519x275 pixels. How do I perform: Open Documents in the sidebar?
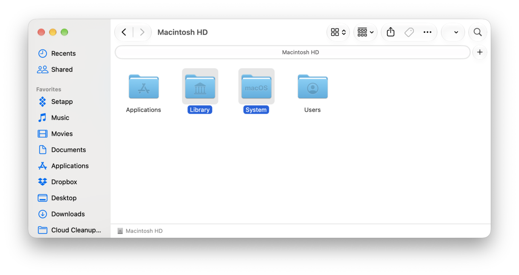70,150
